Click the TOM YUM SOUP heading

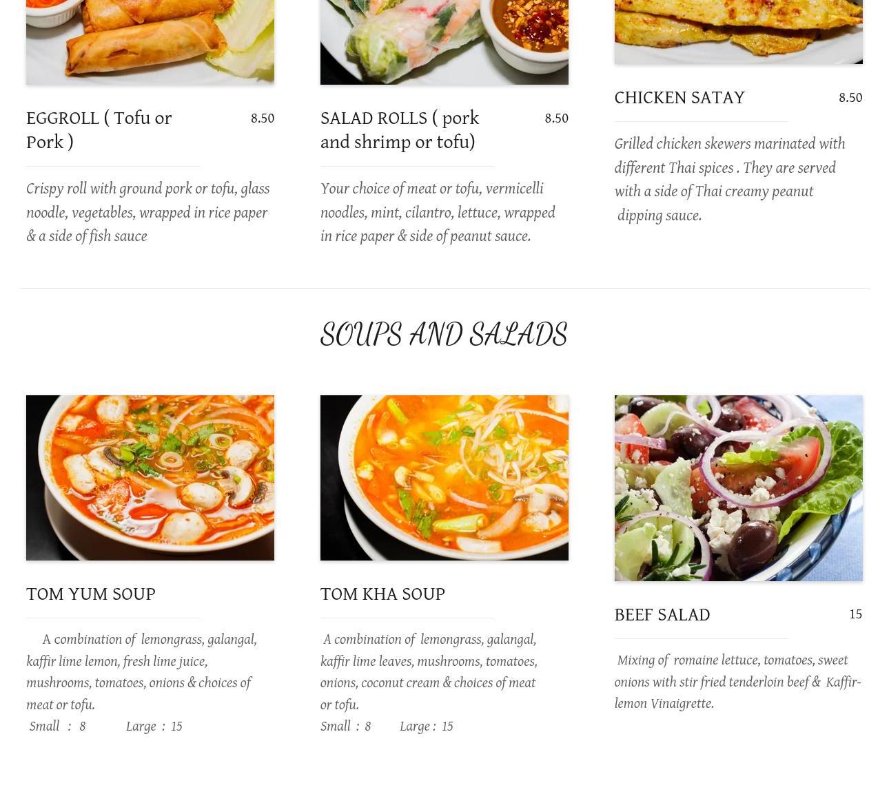[91, 594]
